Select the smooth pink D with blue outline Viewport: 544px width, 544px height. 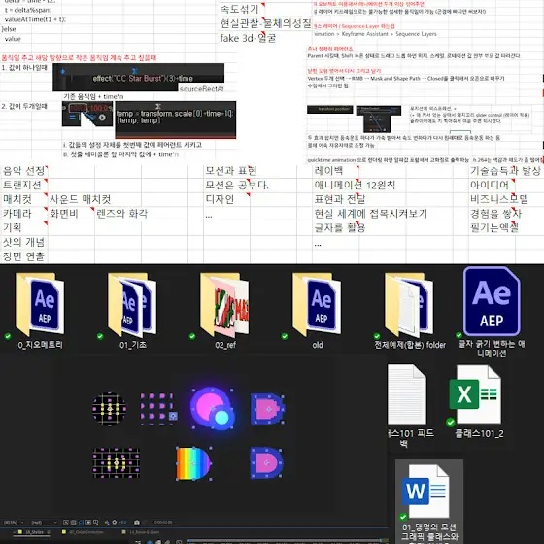266,463
